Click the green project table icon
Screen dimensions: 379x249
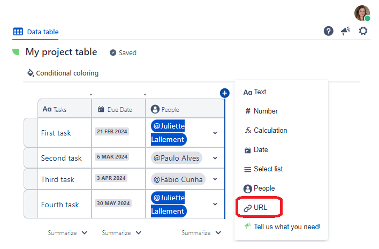click(x=16, y=52)
